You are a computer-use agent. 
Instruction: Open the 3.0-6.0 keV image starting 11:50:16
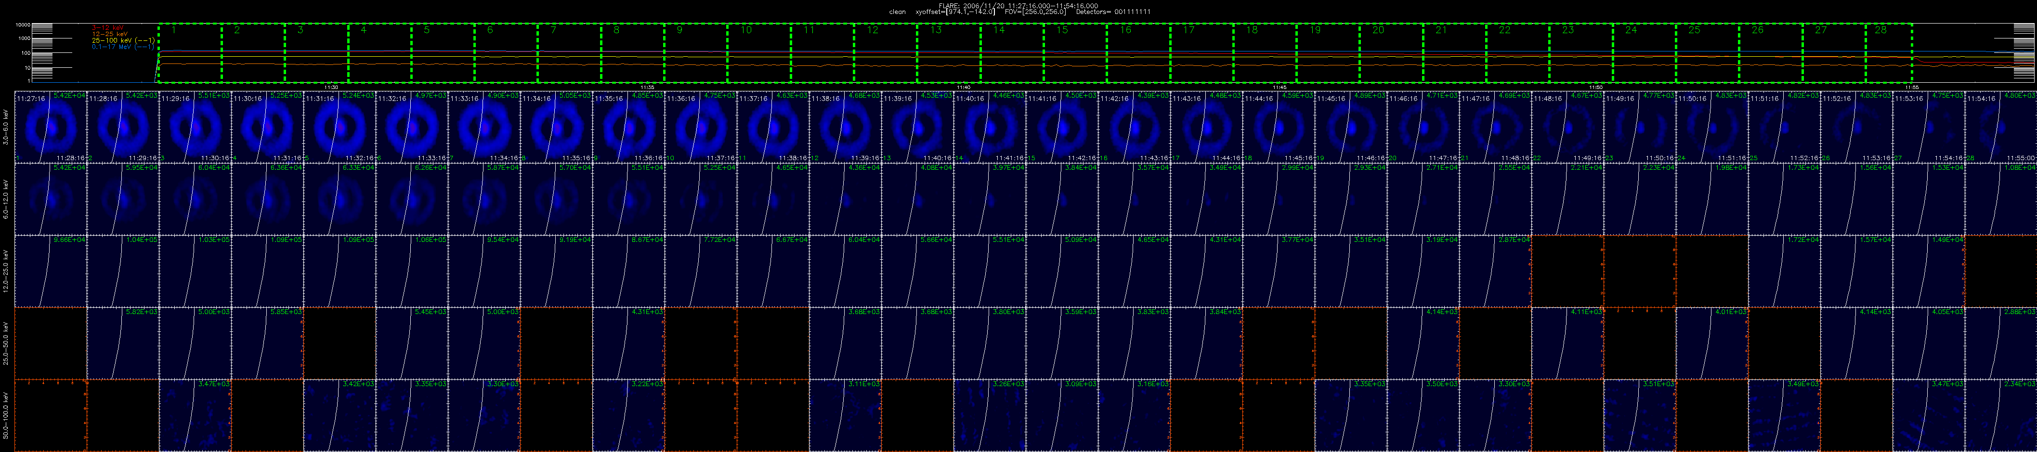click(1713, 126)
